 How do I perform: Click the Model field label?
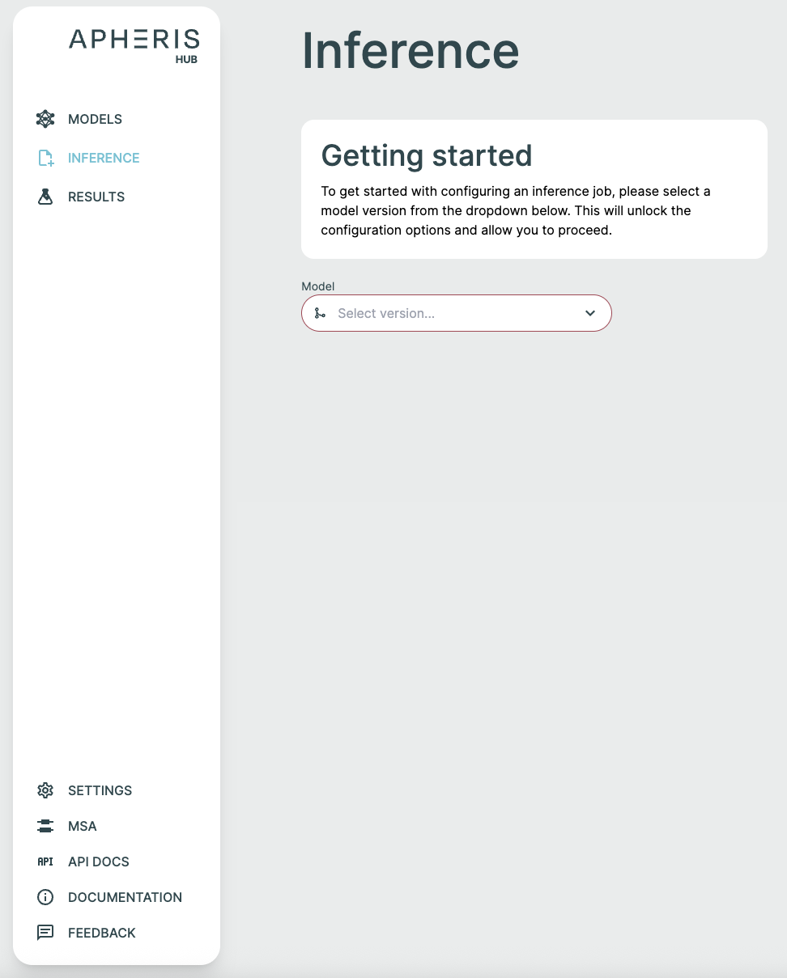tap(317, 286)
